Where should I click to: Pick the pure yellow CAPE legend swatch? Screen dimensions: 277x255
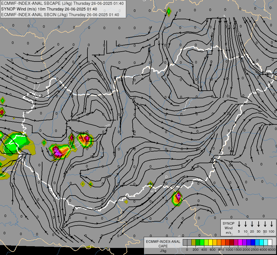211,242
